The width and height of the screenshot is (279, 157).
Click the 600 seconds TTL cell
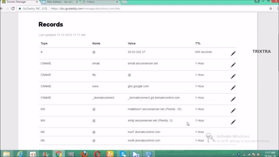click(x=204, y=52)
